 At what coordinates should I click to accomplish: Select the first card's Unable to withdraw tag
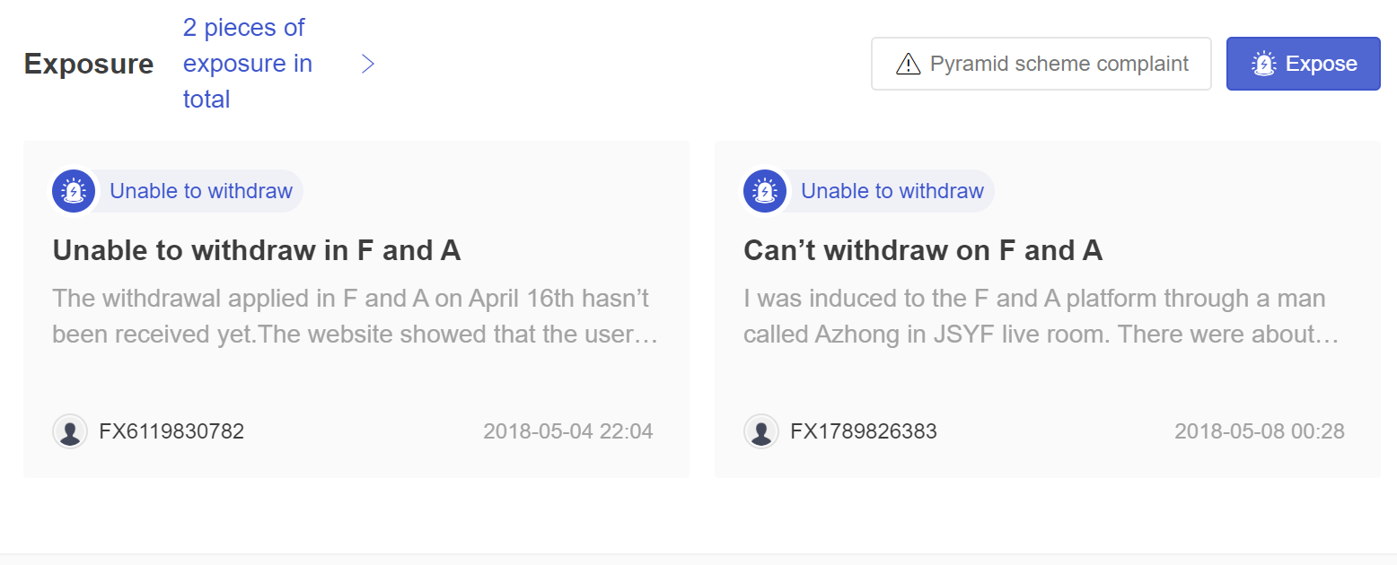(x=201, y=191)
